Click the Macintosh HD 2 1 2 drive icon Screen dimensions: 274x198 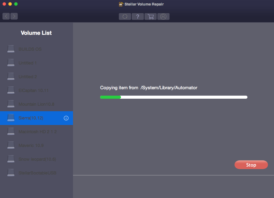point(11,132)
